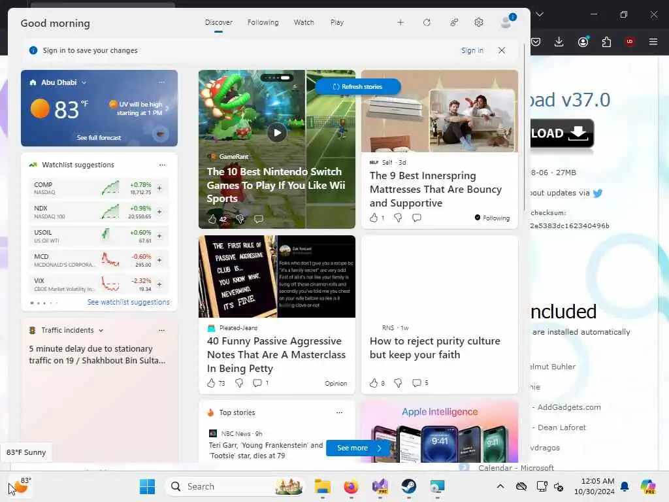Dismiss the sign-in banner

tap(502, 50)
